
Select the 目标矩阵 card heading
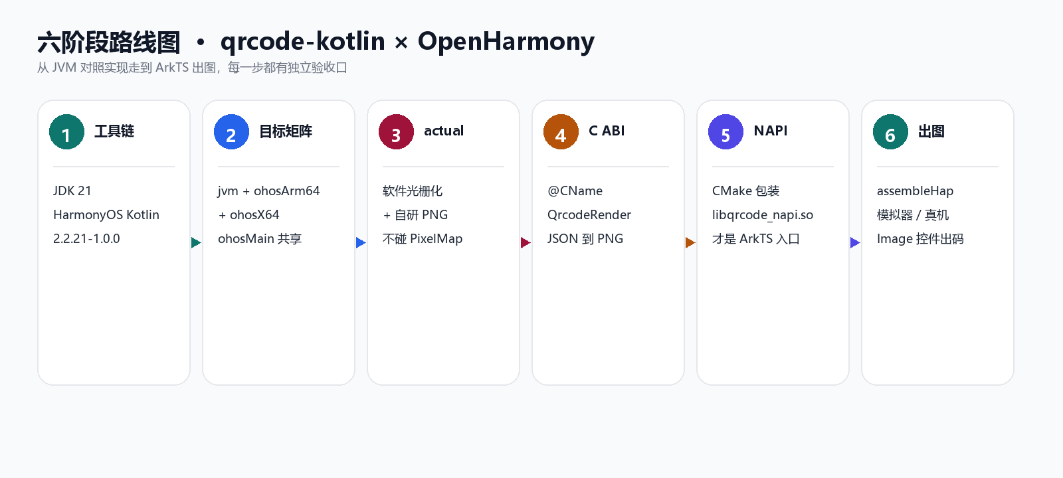(286, 131)
